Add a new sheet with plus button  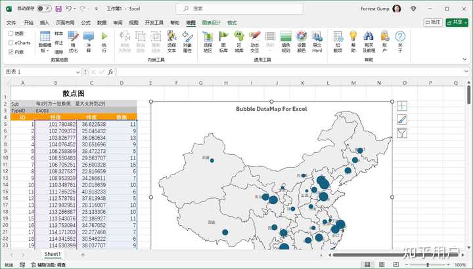pos(83,255)
